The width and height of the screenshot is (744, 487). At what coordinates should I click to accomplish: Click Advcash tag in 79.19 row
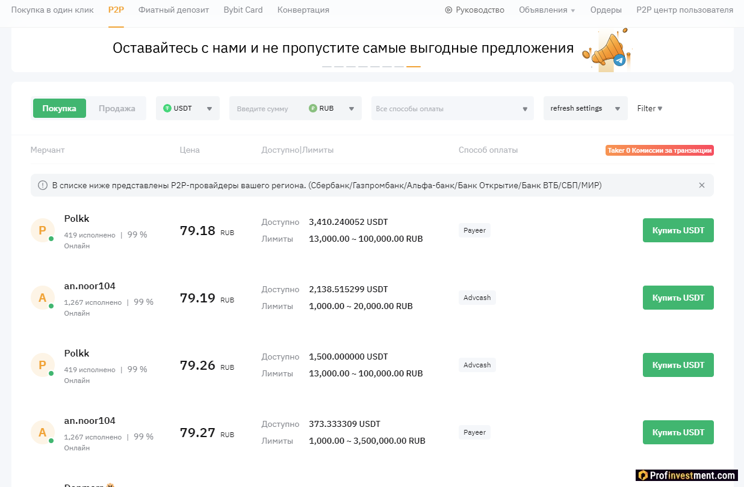(477, 298)
